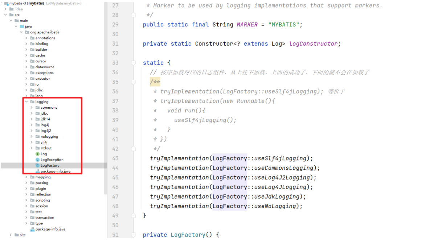Click useLog4J2Logging reference on line 45

tap(282, 178)
